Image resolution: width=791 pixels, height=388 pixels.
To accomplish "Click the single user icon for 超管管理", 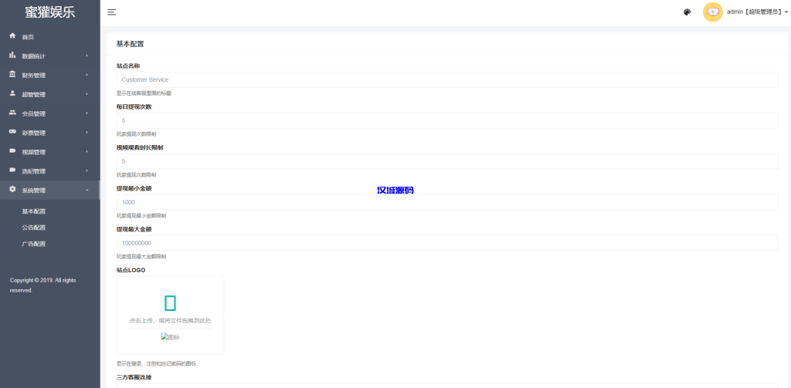I will (12, 93).
